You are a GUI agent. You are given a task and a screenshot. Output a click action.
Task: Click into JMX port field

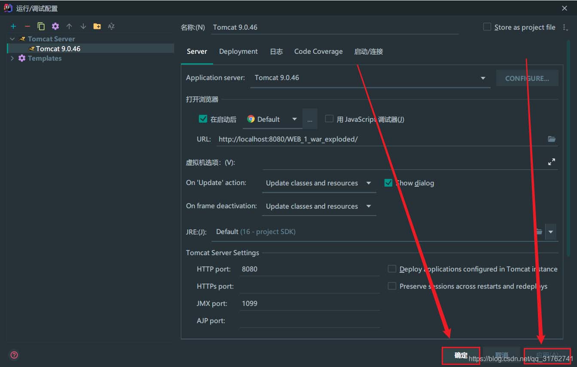(x=310, y=303)
